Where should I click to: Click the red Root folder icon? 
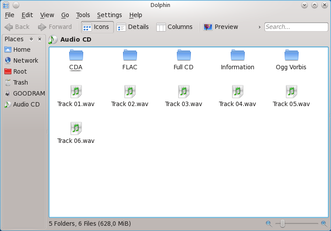[x=8, y=71]
